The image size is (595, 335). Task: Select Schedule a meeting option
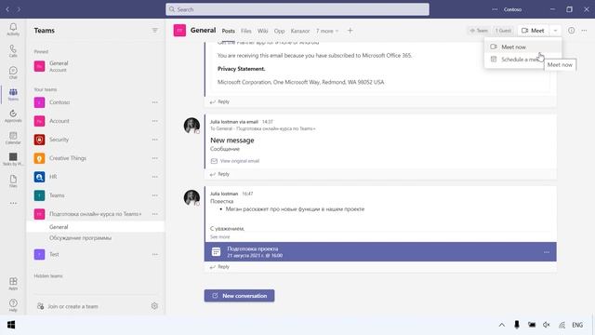point(522,60)
